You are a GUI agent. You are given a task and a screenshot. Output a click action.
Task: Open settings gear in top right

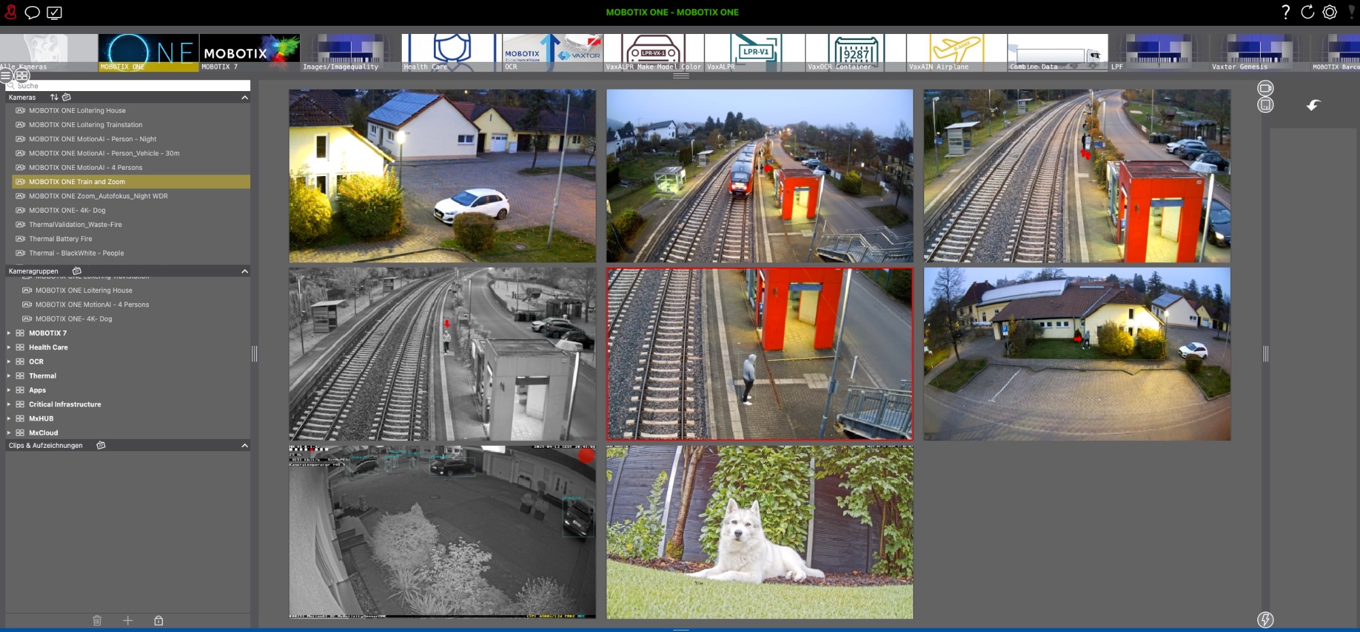(x=1329, y=12)
